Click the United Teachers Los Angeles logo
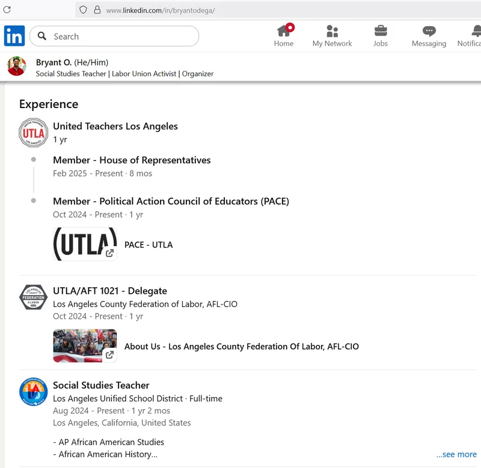Image resolution: width=481 pixels, height=468 pixels. 34,133
